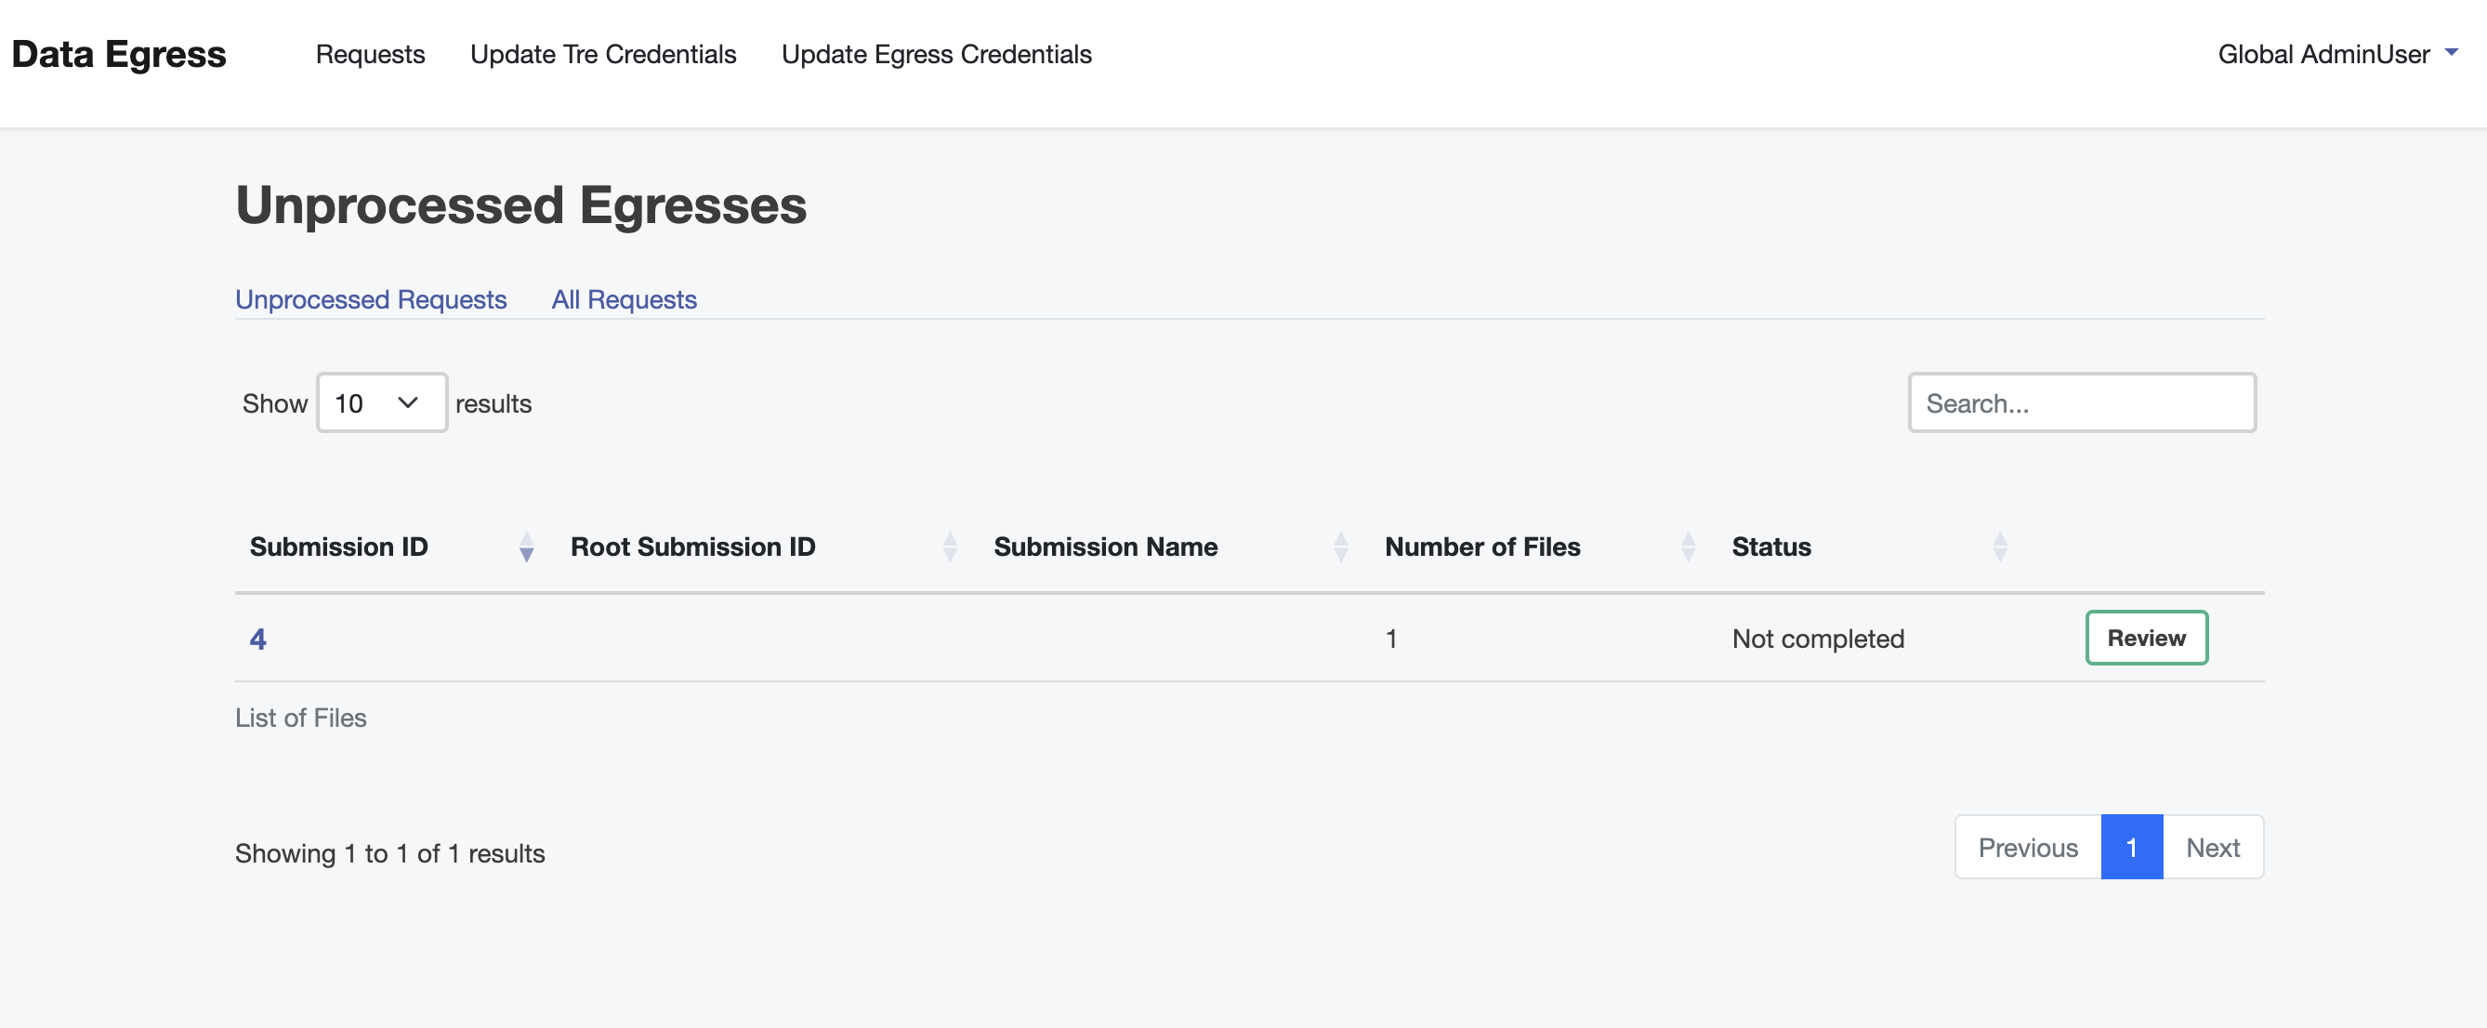Sort by Status arrow icon

[2000, 547]
